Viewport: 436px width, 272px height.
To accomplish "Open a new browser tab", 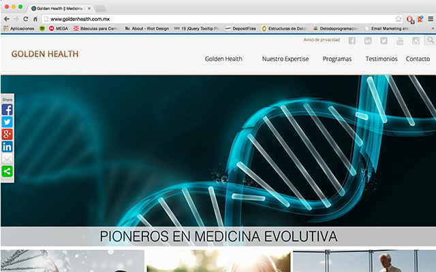I will pos(100,9).
